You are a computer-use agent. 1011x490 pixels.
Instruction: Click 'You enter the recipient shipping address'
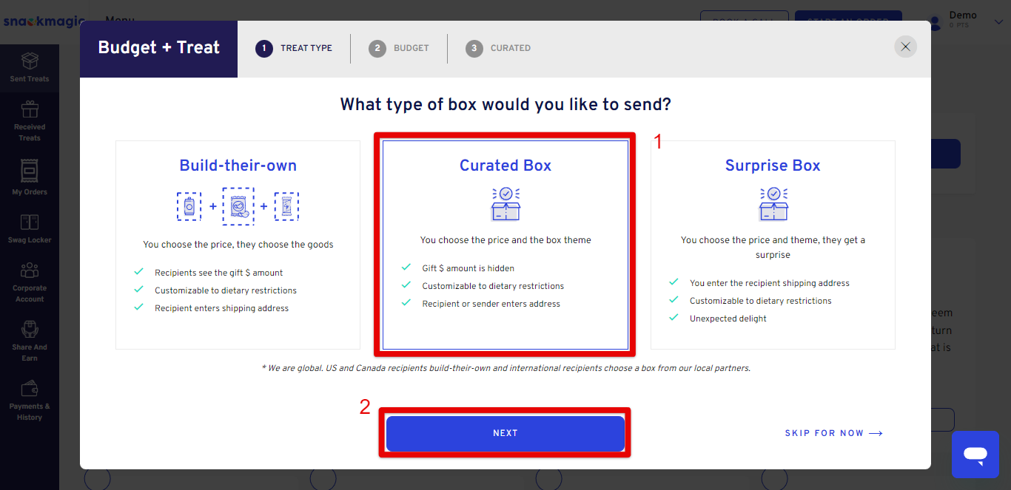770,283
